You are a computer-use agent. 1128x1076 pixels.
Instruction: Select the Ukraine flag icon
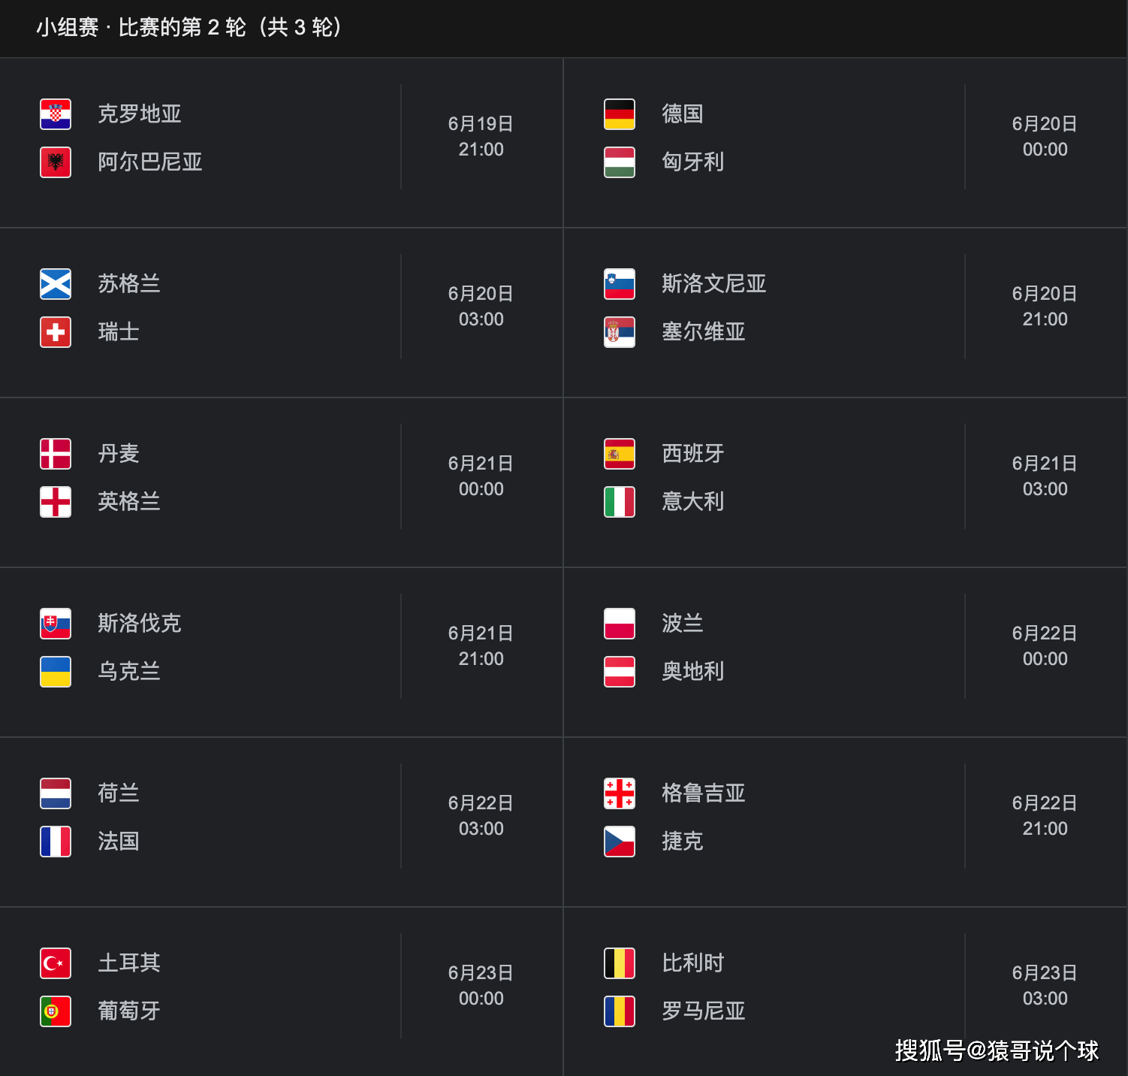point(56,672)
